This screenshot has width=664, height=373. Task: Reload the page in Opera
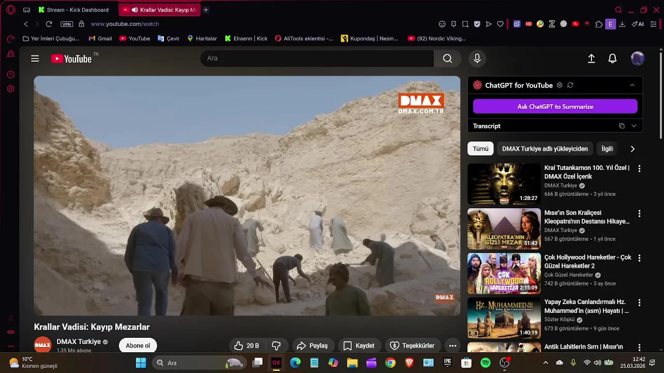pos(49,24)
